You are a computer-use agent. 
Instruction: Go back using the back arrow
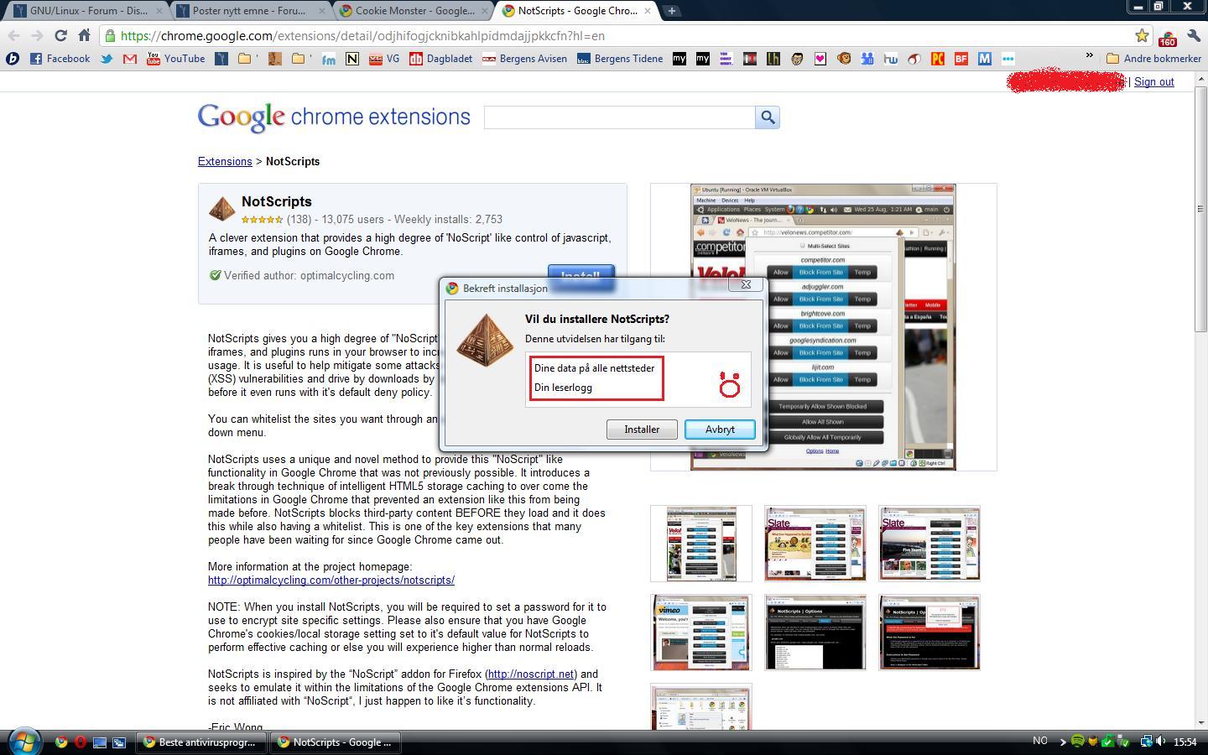click(x=13, y=36)
